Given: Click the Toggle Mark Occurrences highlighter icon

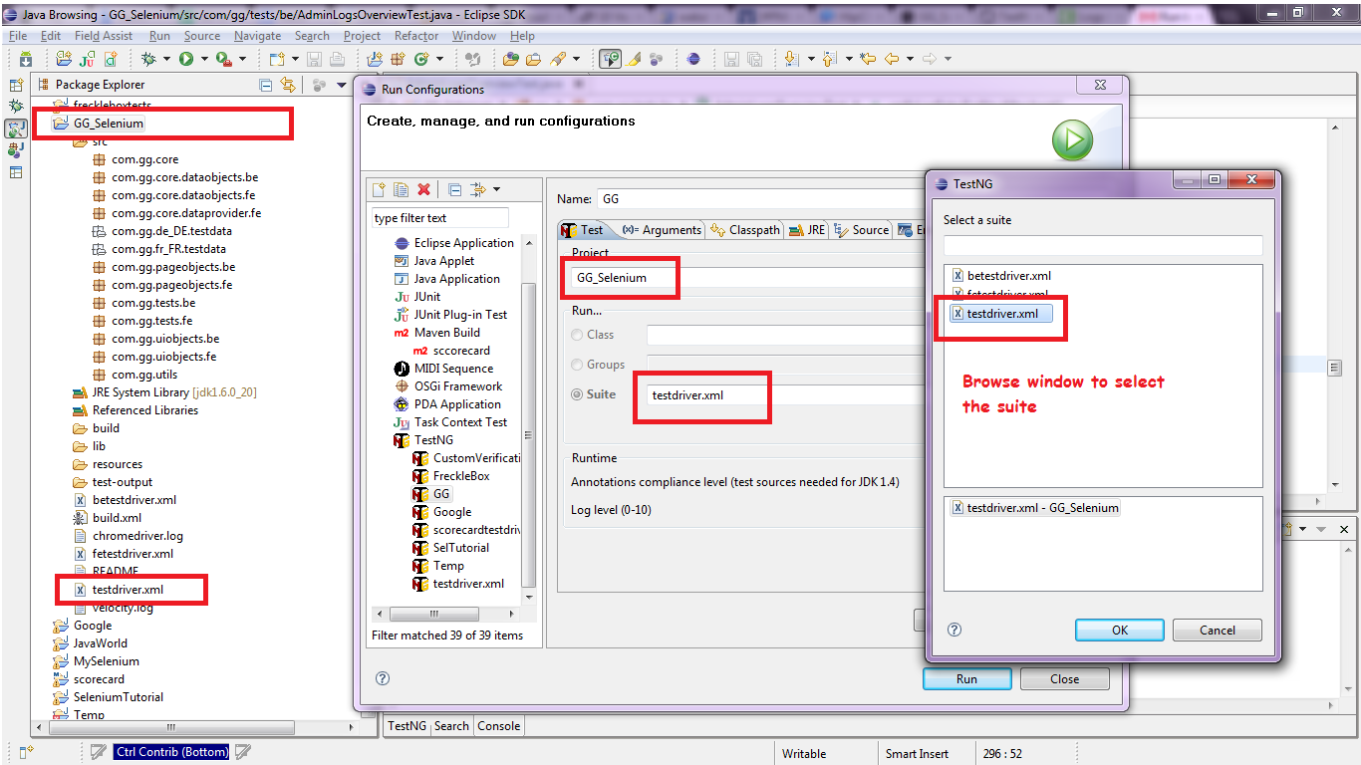Looking at the screenshot, I should 634,60.
